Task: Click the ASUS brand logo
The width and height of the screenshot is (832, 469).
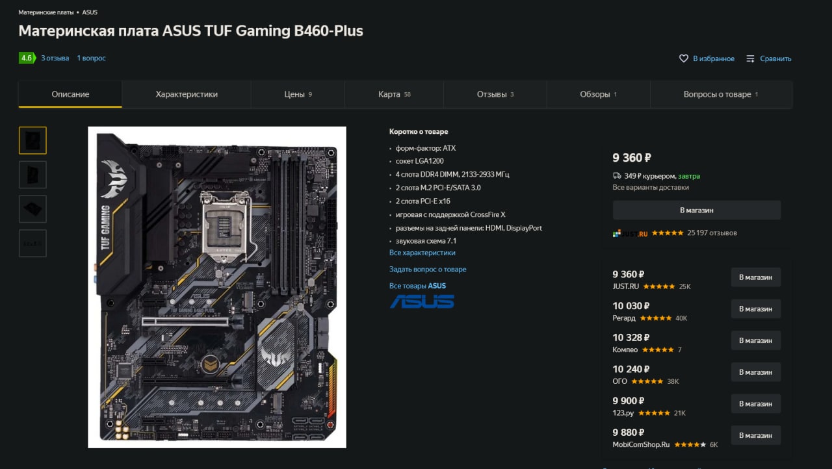Action: pyautogui.click(x=422, y=301)
